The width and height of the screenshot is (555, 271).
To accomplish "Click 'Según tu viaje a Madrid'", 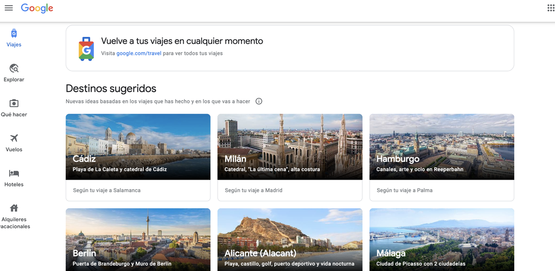I will [x=253, y=190].
